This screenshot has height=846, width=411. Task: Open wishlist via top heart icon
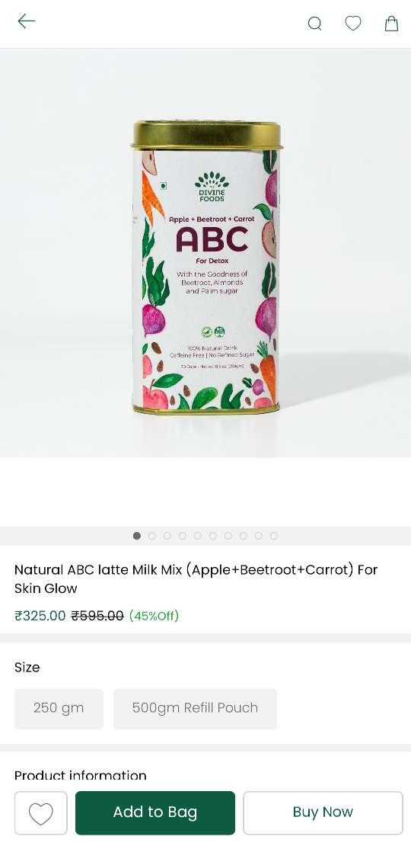coord(353,23)
